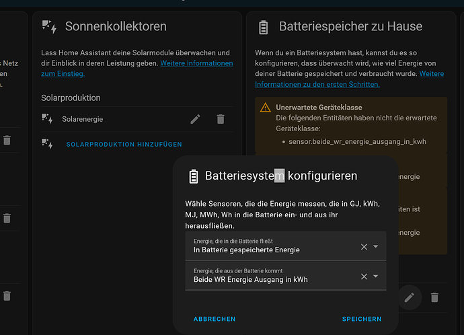Clear the "In Batterie gespeicherte Energie" selection
Image resolution: width=464 pixels, height=335 pixels.
pos(364,247)
